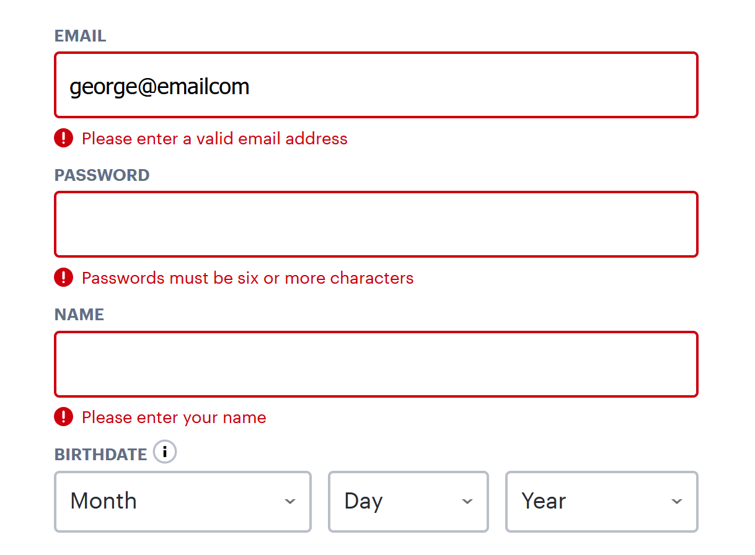The width and height of the screenshot is (755, 555).
Task: Focus the Email field containing george@emailcom
Action: pos(376,85)
